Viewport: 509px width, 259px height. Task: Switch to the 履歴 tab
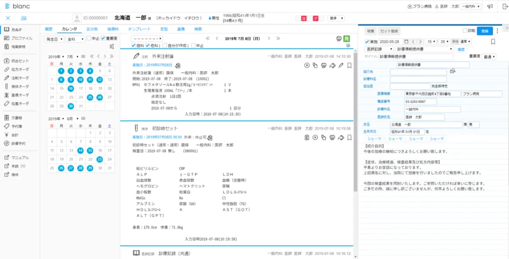tap(48, 29)
